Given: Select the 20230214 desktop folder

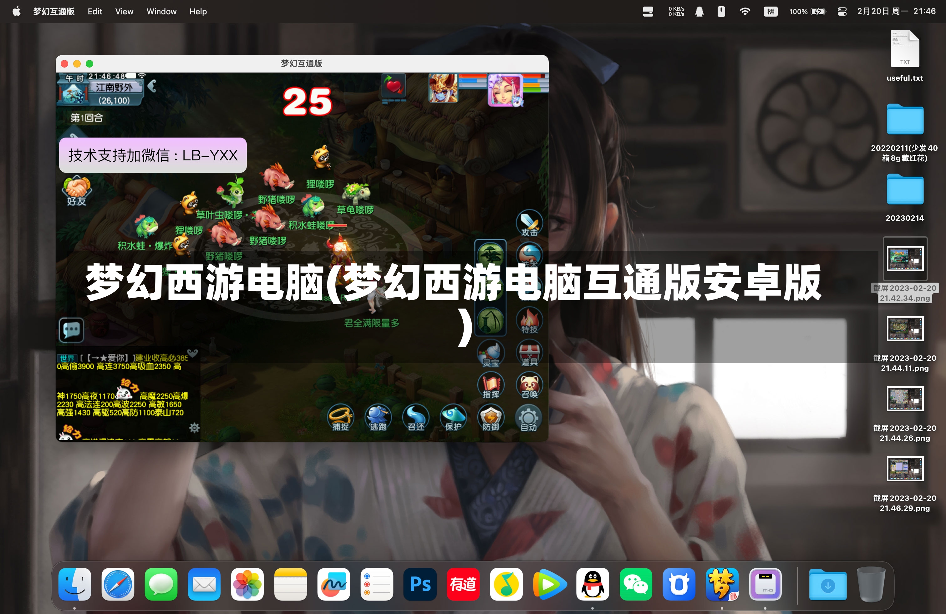Looking at the screenshot, I should 905,198.
